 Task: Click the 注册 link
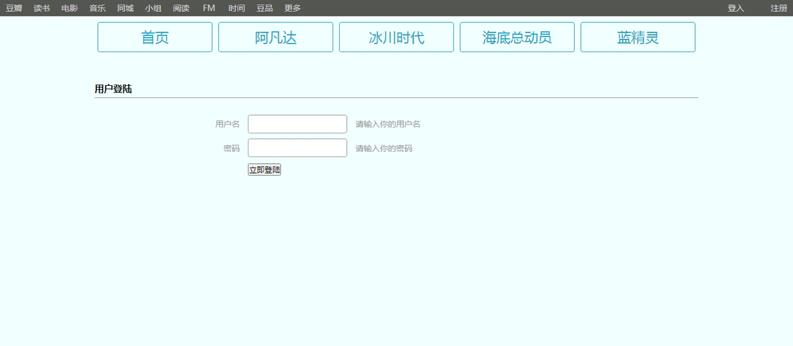(x=778, y=8)
